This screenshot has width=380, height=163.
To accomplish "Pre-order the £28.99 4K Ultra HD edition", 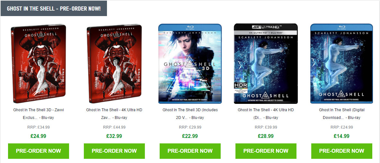I will pyautogui.click(x=266, y=151).
